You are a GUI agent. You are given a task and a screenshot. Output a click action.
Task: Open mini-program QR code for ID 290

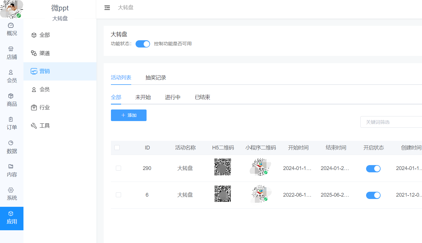[260, 167]
